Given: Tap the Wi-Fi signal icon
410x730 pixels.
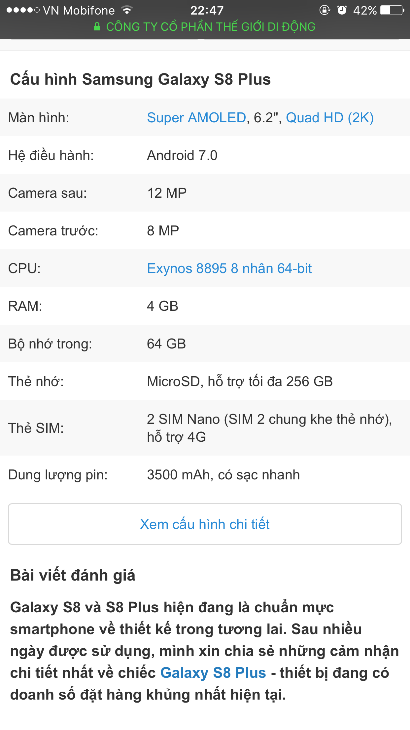Looking at the screenshot, I should pos(127,10).
